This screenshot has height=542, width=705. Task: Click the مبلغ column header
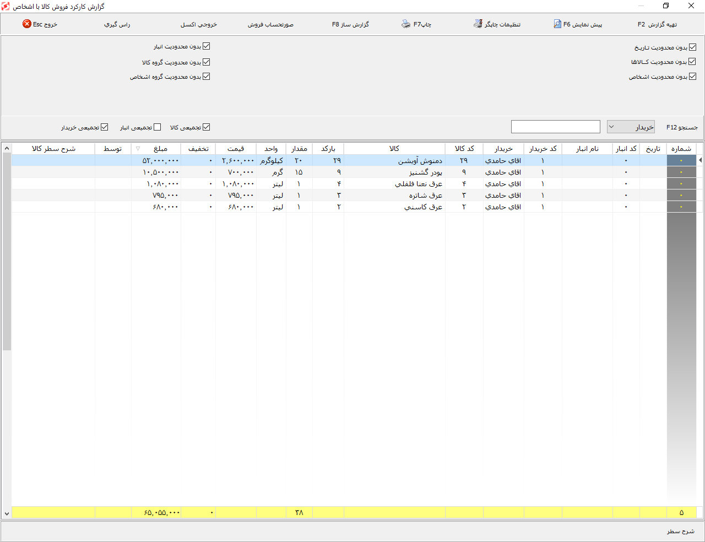156,149
